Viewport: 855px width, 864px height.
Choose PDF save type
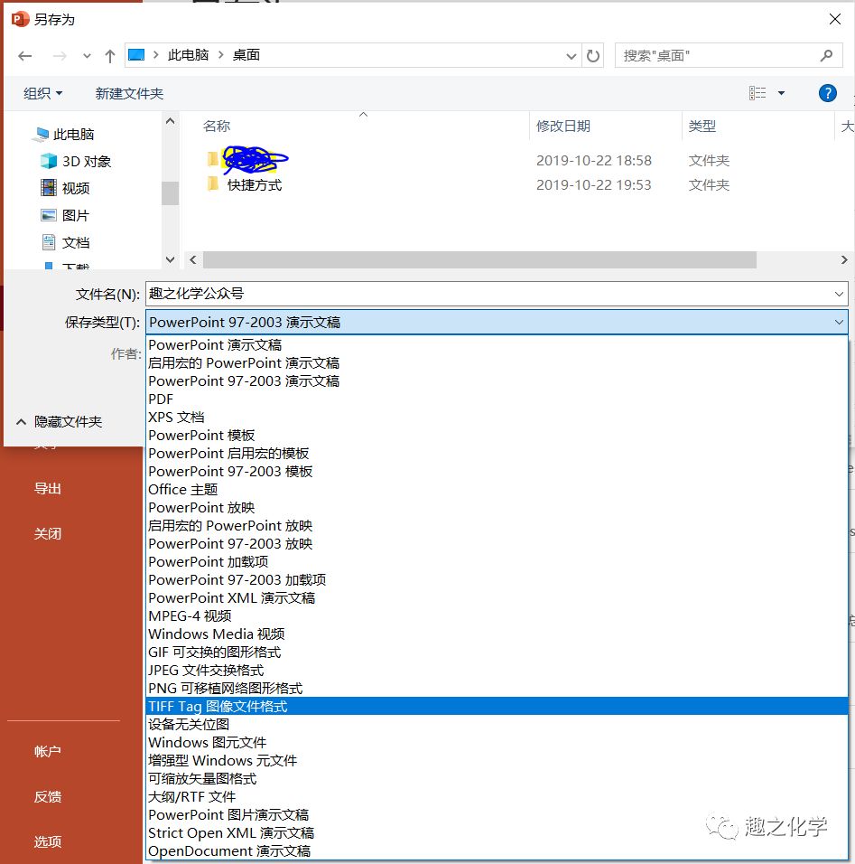[497, 399]
